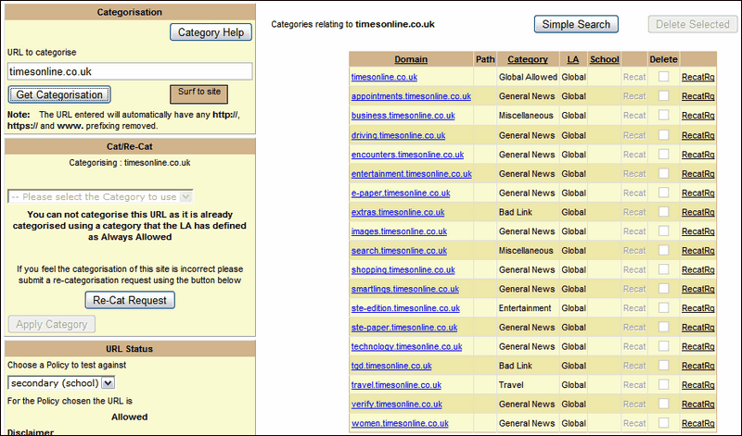Sort table by LA column header
The image size is (742, 436).
coord(572,59)
